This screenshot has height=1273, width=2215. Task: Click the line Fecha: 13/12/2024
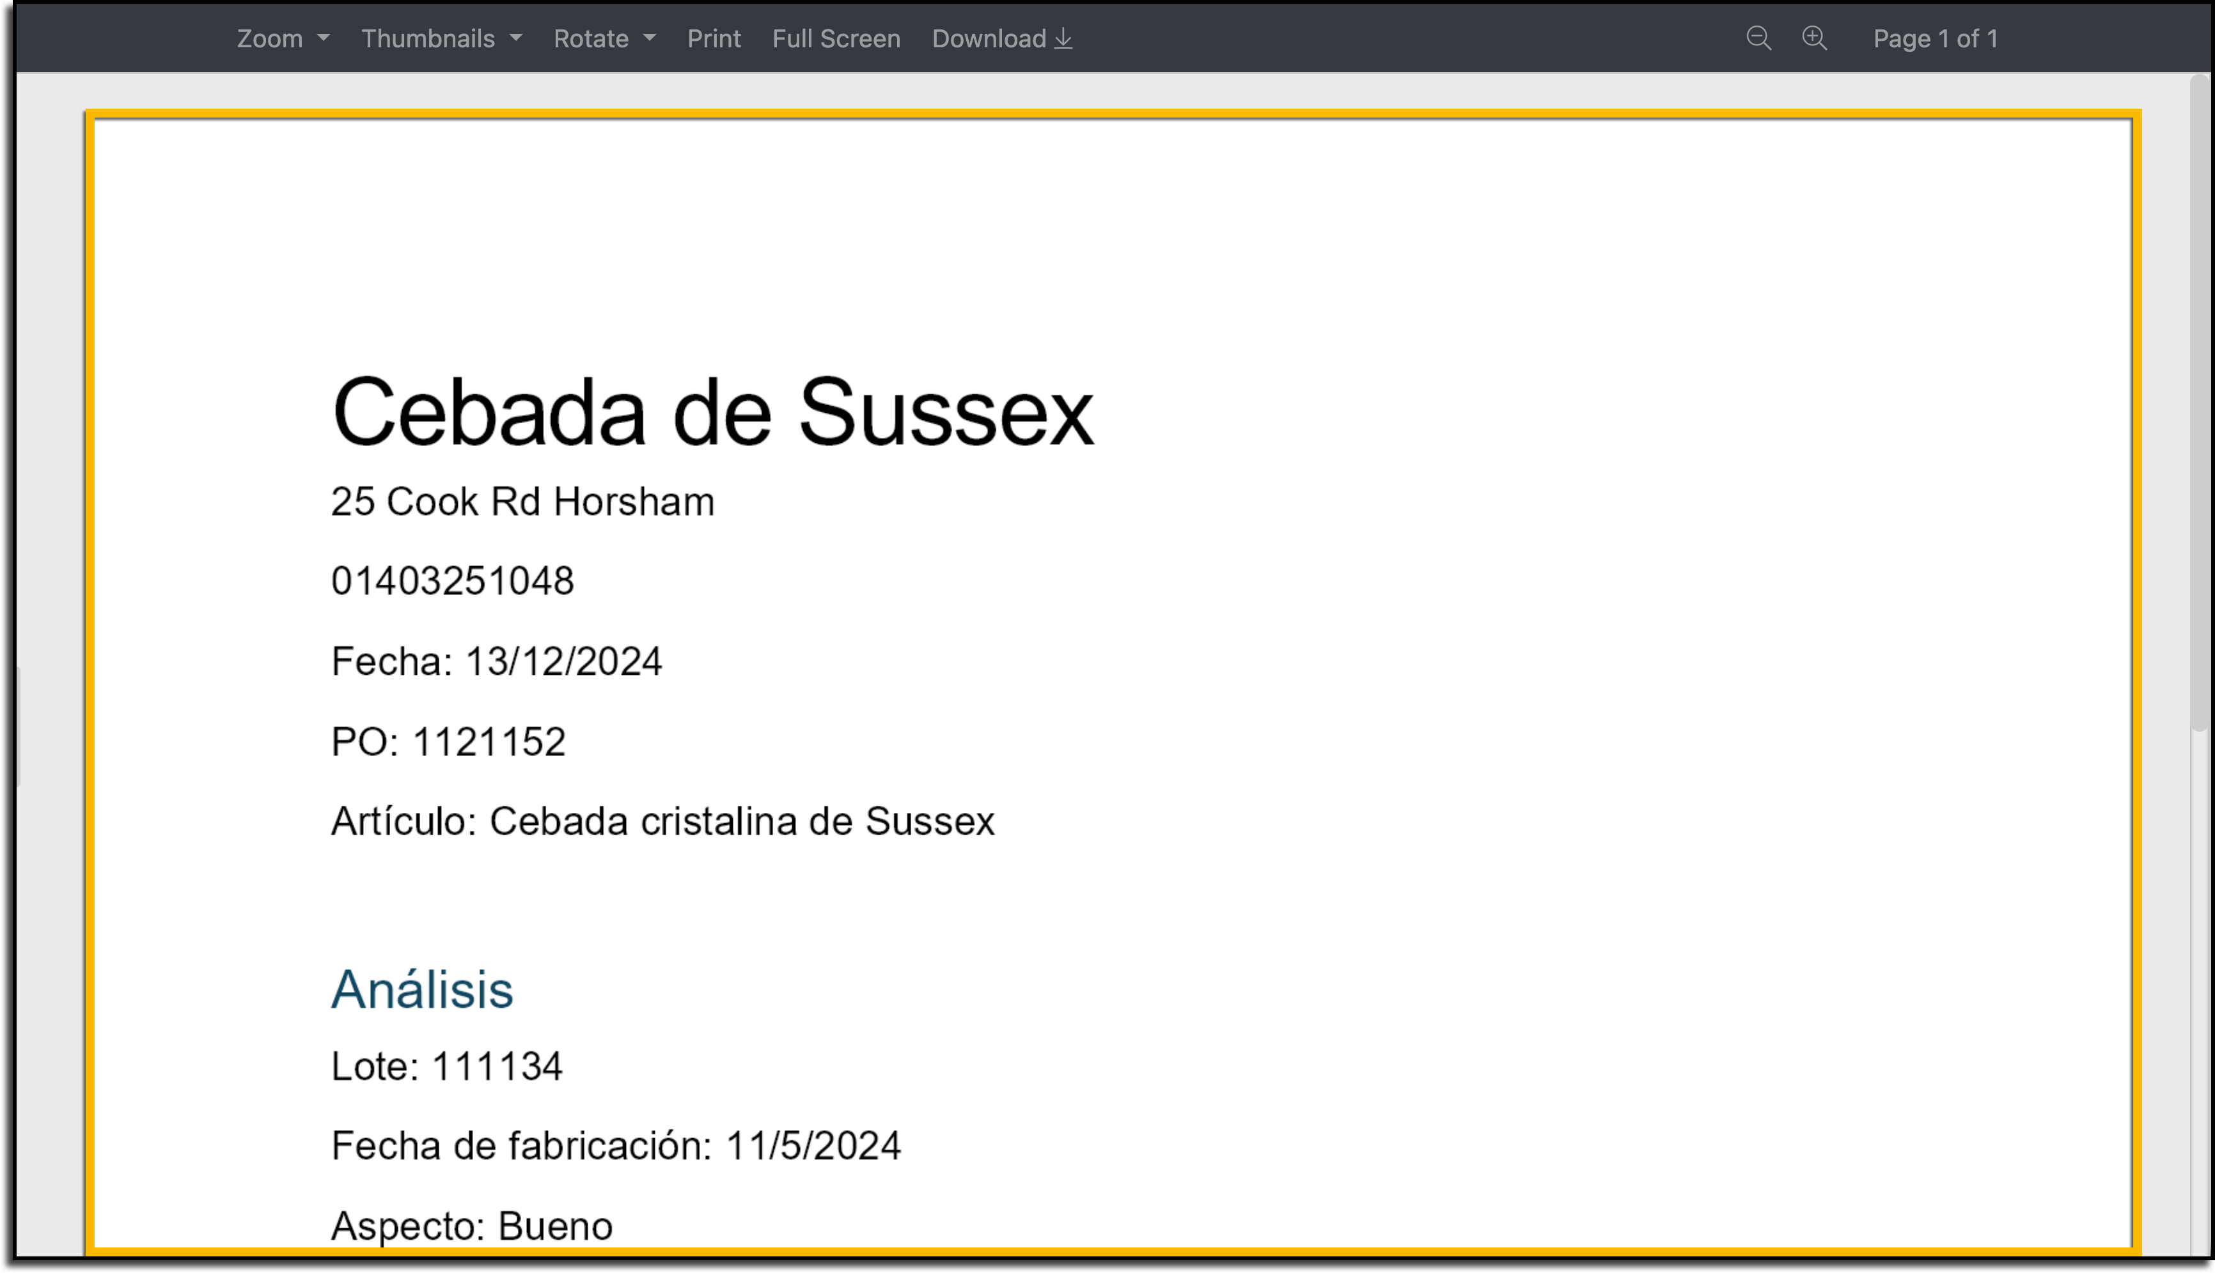click(496, 662)
